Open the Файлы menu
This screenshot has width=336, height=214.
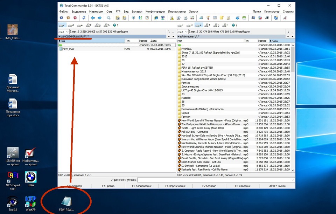[x=64, y=12]
